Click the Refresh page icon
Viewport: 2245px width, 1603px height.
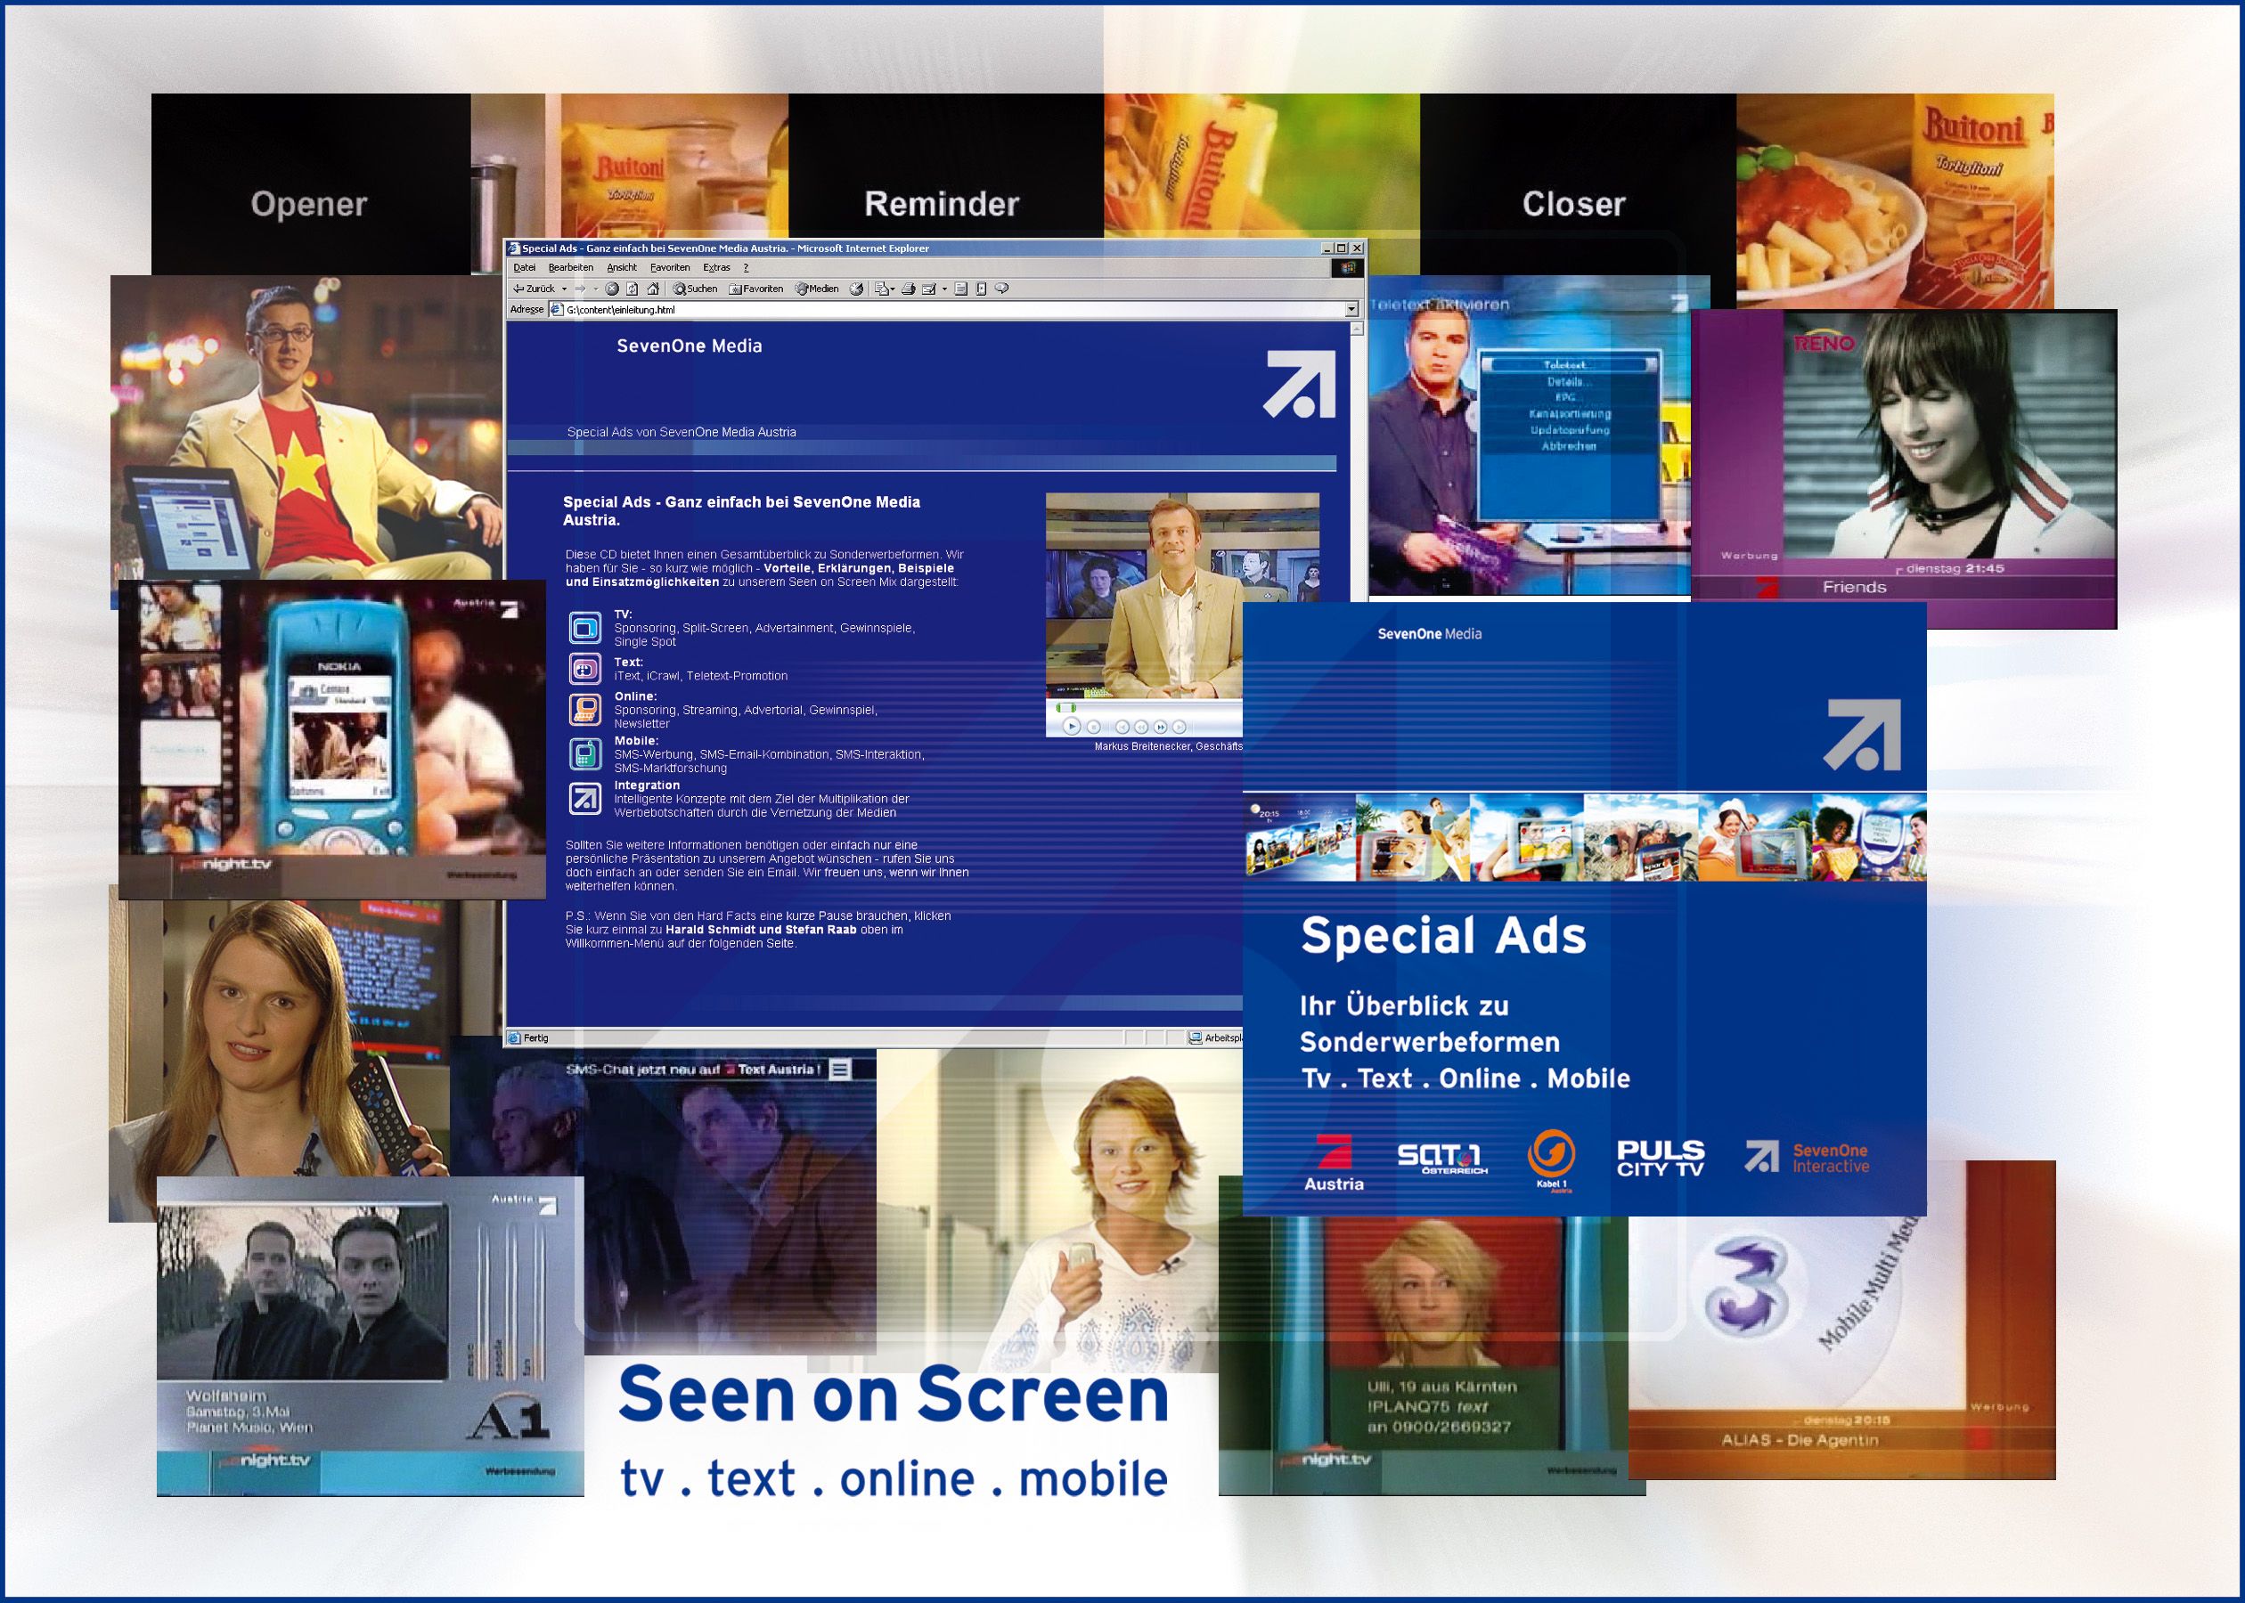pyautogui.click(x=633, y=289)
